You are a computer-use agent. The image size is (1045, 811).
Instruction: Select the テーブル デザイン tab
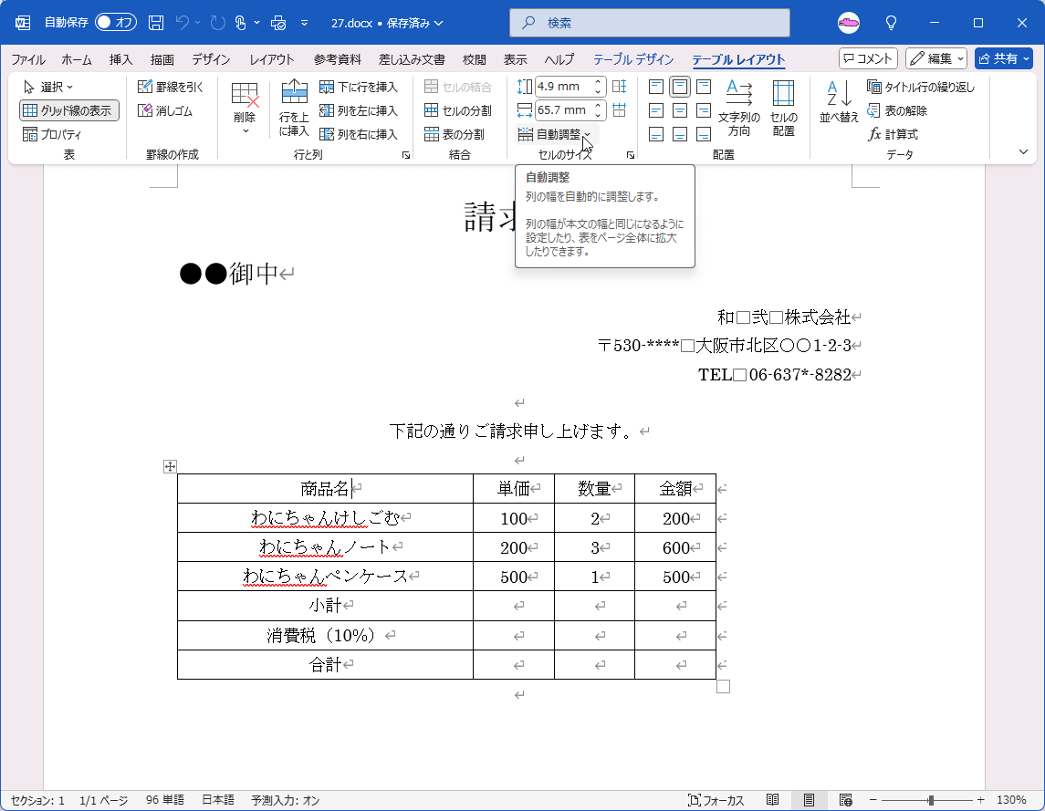[x=633, y=59]
